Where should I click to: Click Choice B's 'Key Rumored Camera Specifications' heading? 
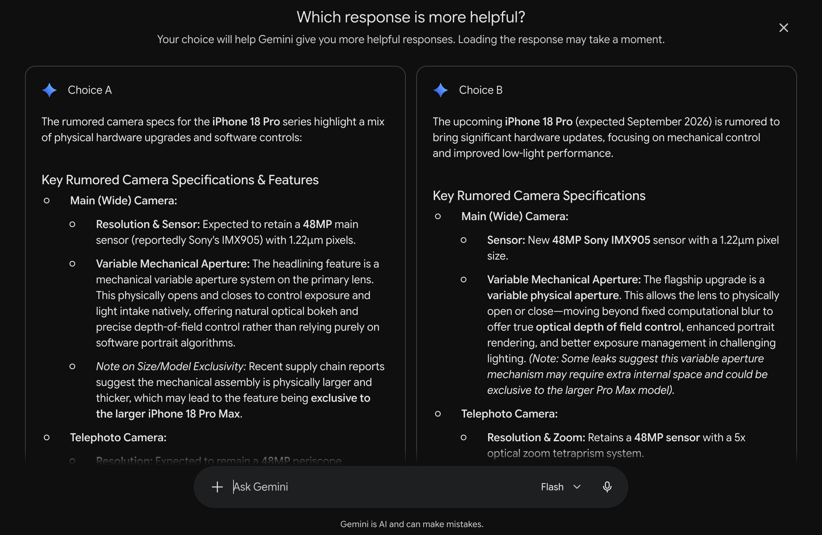539,196
